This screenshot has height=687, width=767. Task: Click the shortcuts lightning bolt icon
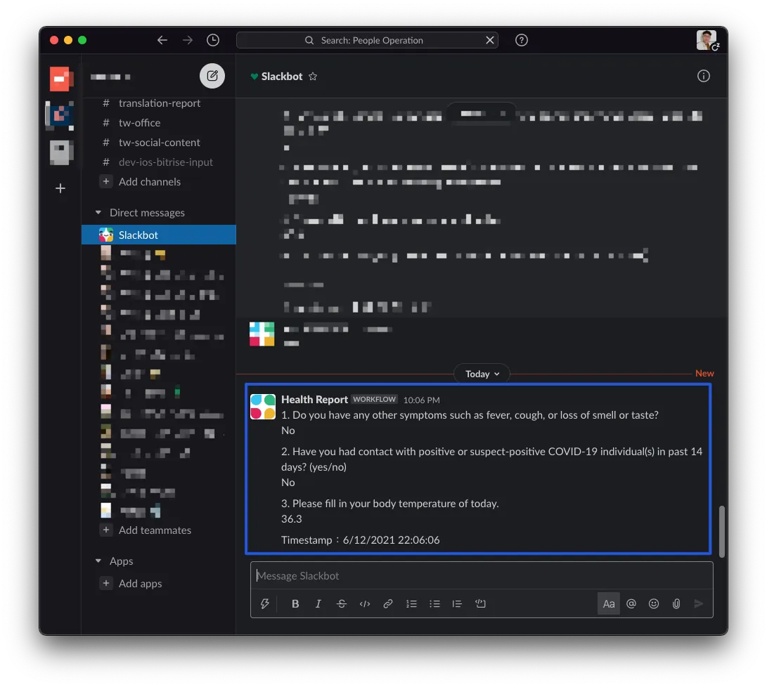coord(265,603)
